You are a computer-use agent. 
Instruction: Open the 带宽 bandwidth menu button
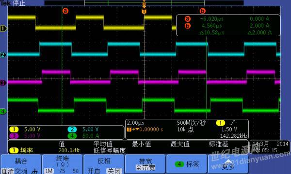click(145, 164)
